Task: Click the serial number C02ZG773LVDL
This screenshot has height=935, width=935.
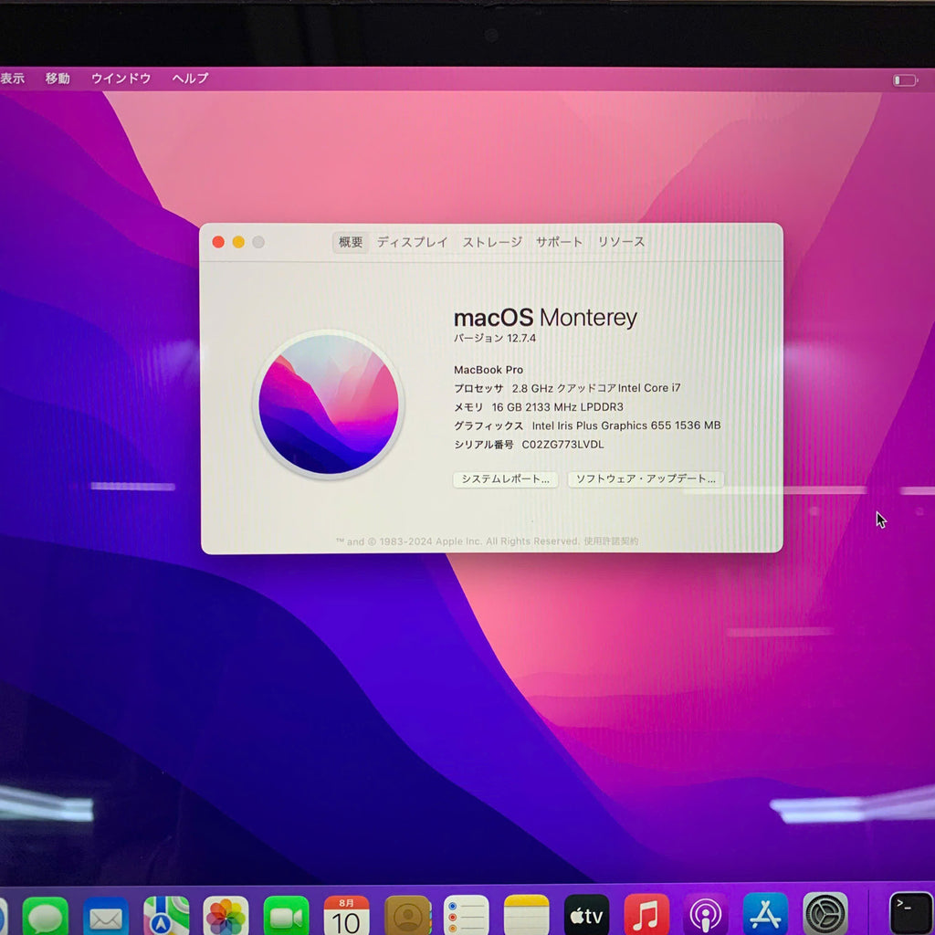Action: [562, 445]
